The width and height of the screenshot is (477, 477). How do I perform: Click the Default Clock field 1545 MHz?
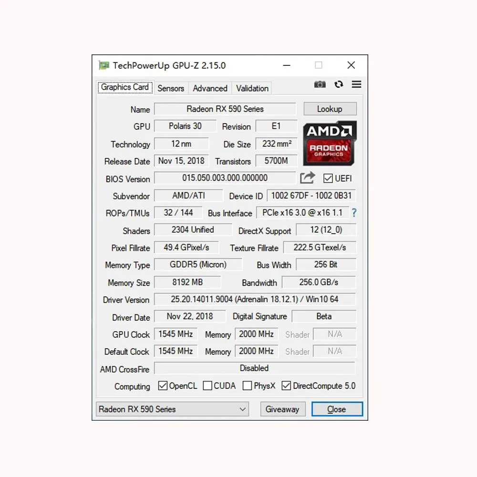coord(176,351)
